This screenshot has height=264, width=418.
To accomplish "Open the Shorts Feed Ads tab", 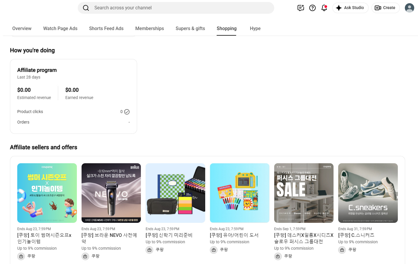I will [106, 28].
